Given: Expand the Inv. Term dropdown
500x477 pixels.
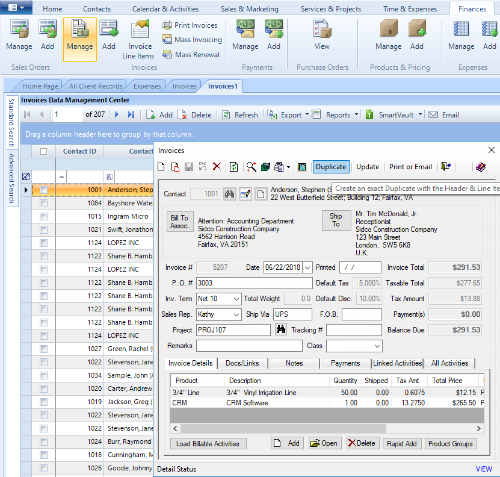Looking at the screenshot, I should tap(236, 299).
